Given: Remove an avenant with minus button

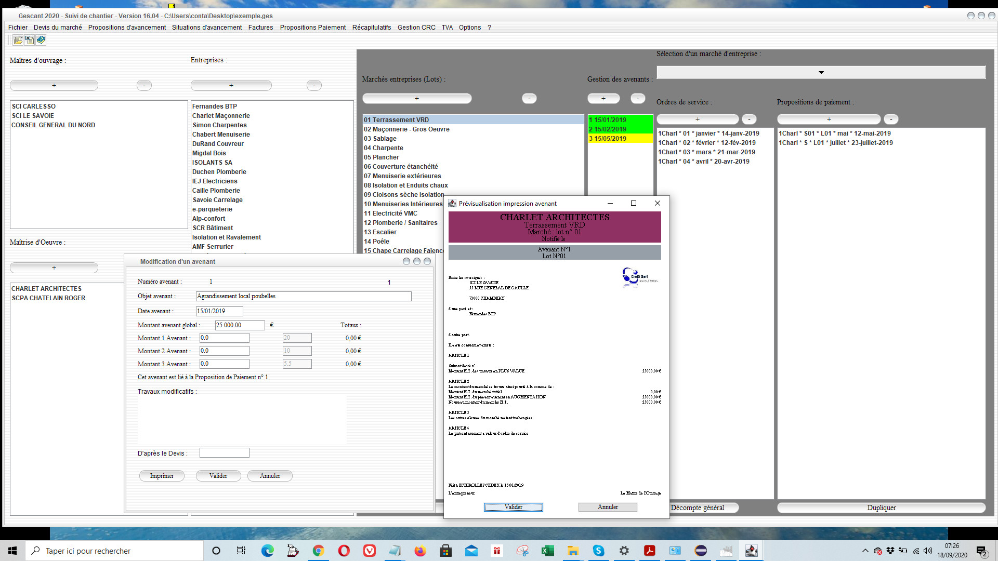Looking at the screenshot, I should point(638,98).
